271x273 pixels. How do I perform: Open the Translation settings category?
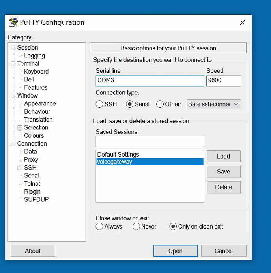tap(38, 120)
